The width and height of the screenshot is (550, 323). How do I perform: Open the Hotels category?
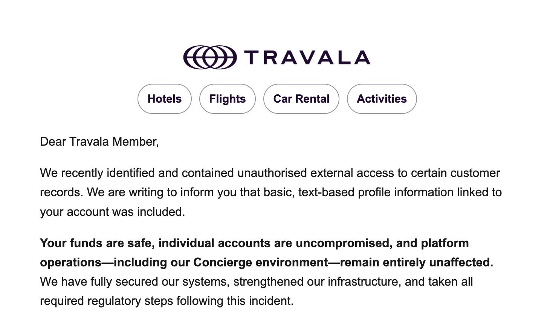coord(165,99)
